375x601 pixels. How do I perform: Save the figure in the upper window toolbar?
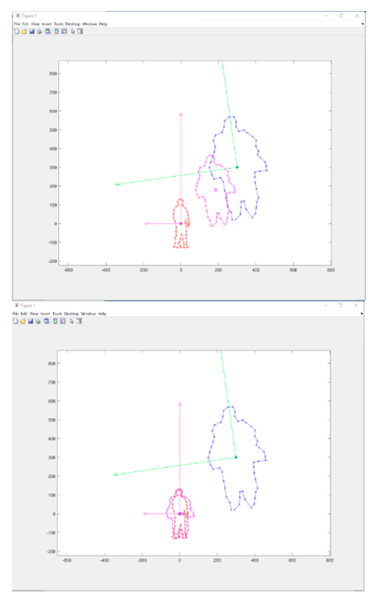(x=32, y=32)
